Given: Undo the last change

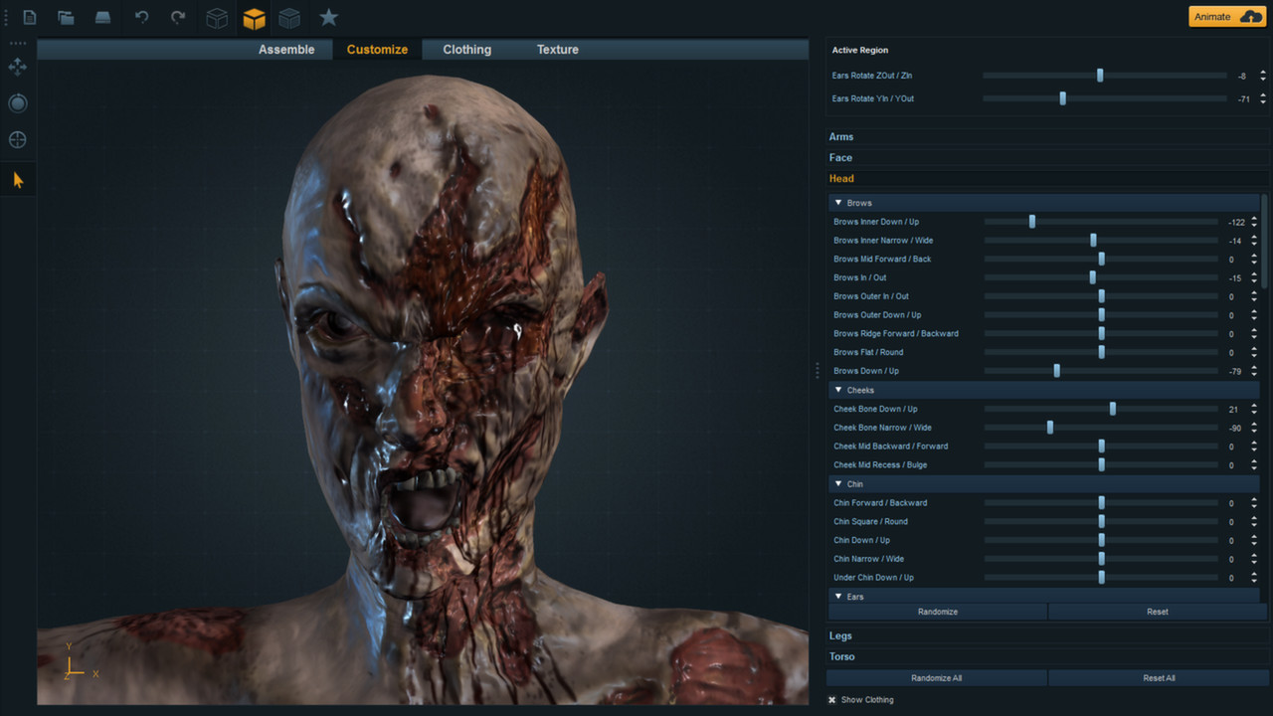Looking at the screenshot, I should pos(139,17).
